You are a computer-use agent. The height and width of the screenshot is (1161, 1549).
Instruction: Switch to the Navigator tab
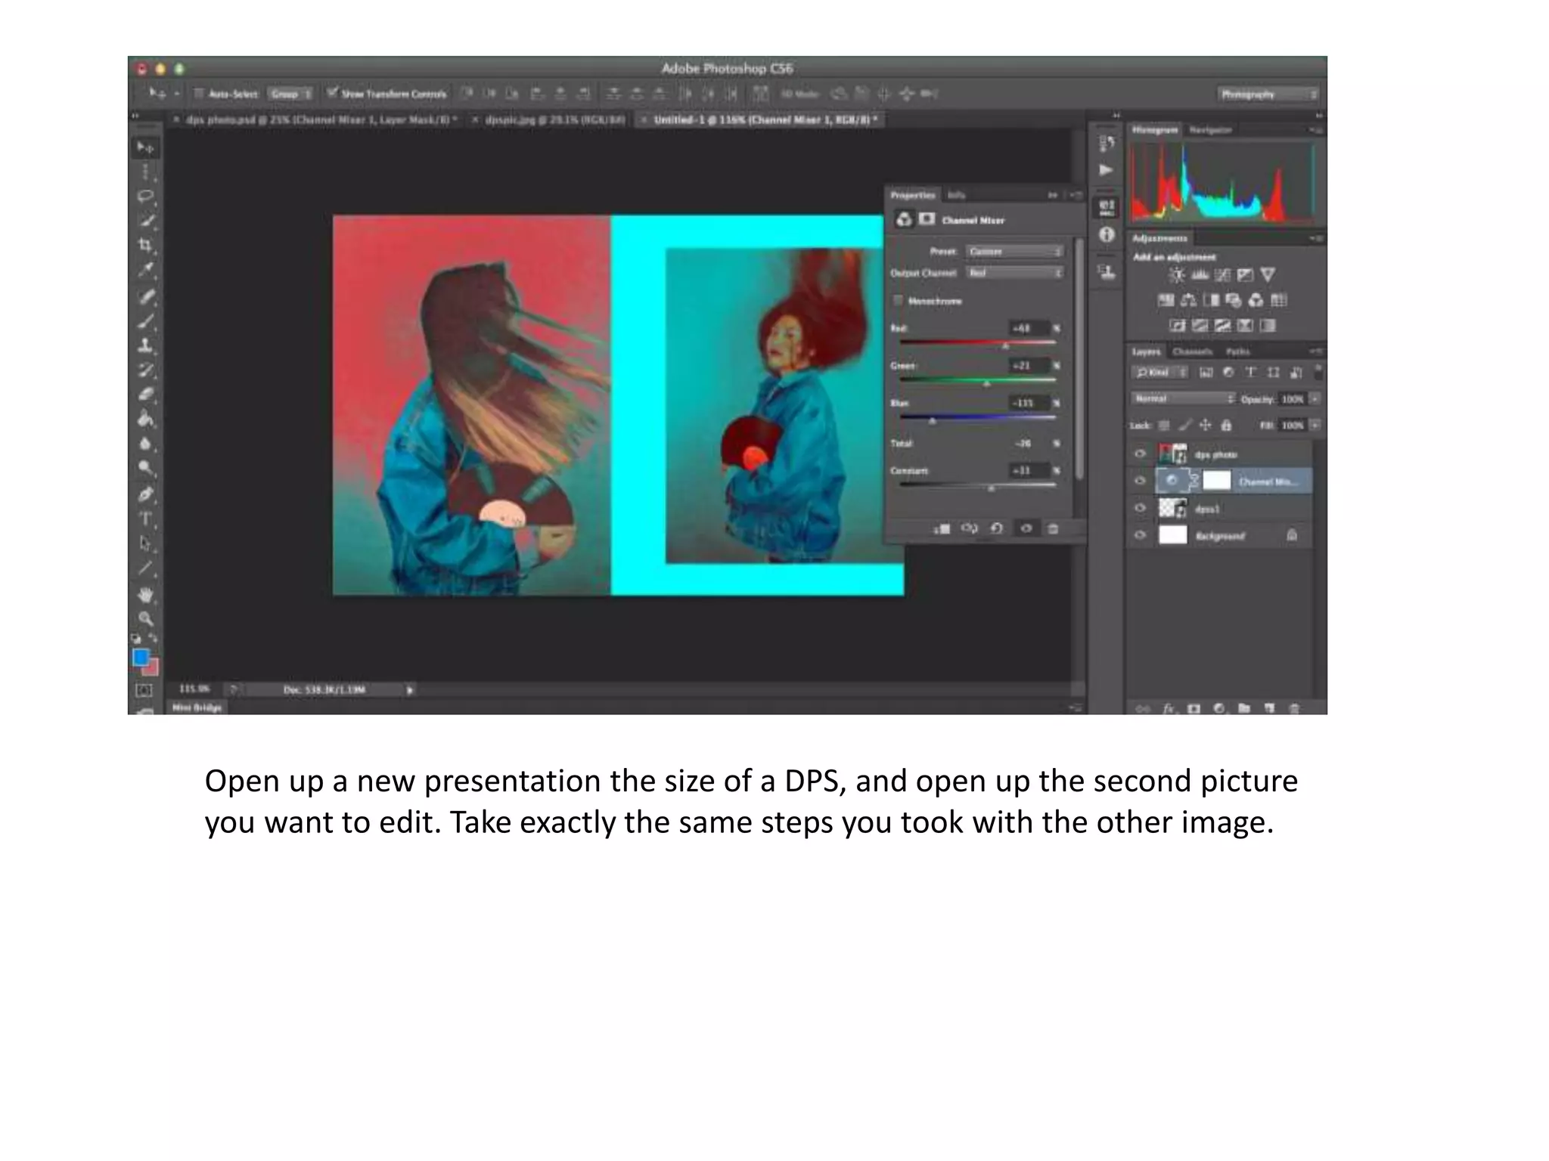click(1210, 130)
